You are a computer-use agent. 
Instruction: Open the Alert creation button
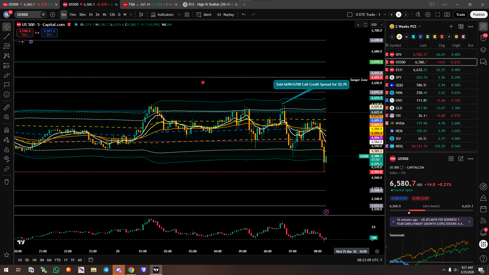point(204,15)
